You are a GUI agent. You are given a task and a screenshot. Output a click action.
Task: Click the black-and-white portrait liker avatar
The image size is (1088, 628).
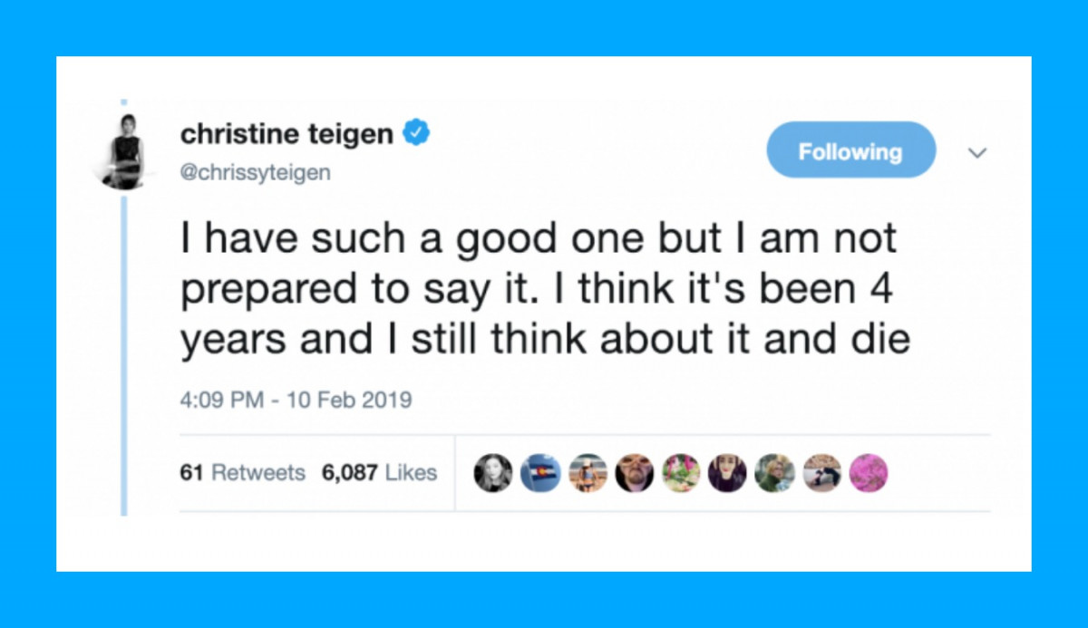click(493, 473)
